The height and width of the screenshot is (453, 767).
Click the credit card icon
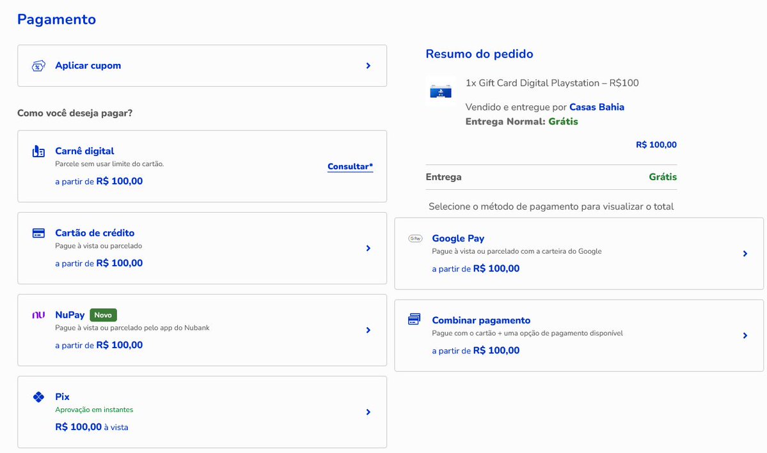click(x=38, y=233)
